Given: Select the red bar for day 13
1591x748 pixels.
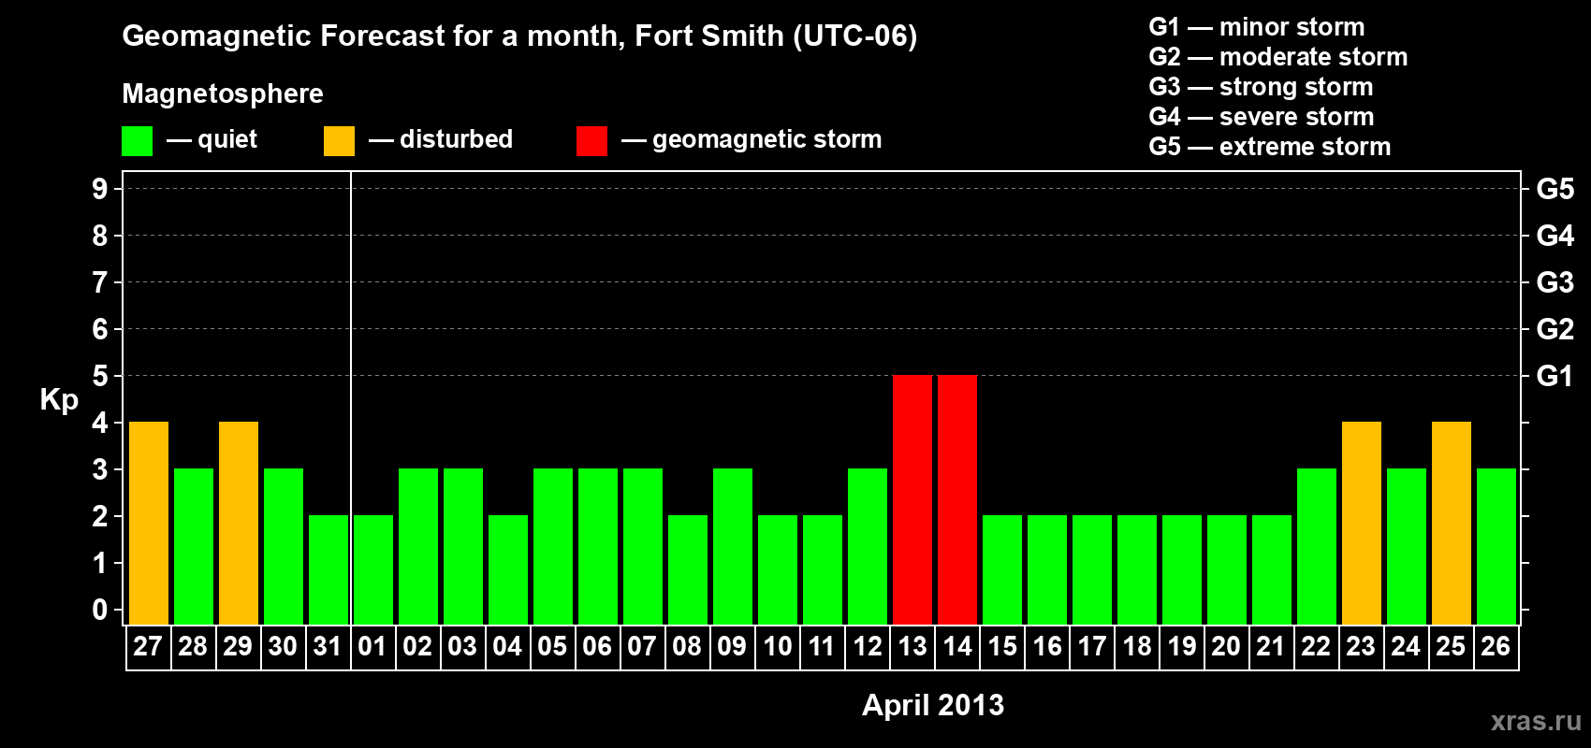Looking at the screenshot, I should [912, 499].
